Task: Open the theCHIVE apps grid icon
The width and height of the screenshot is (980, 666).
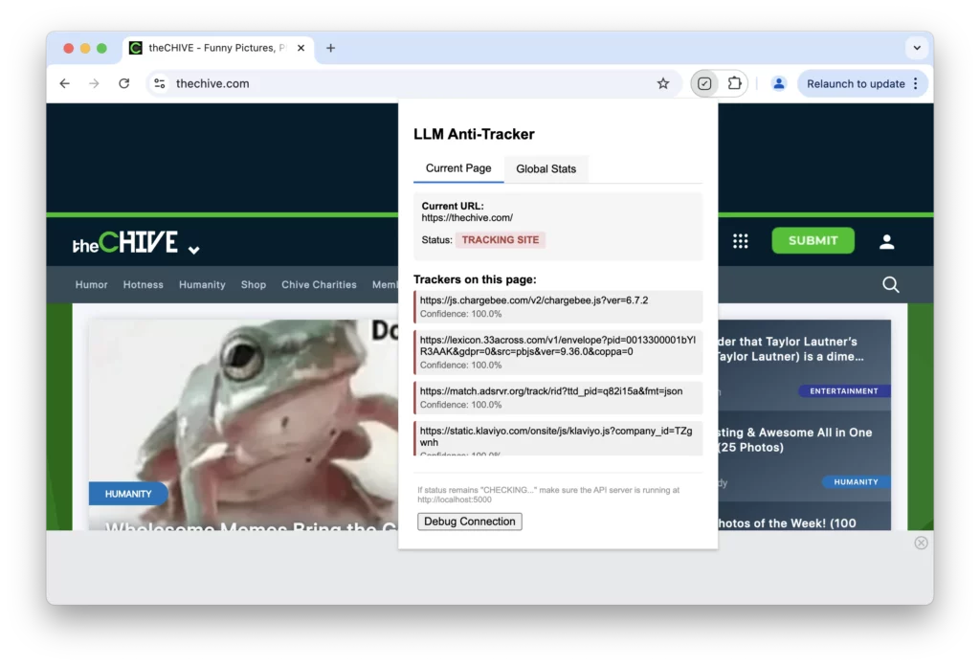Action: 740,241
